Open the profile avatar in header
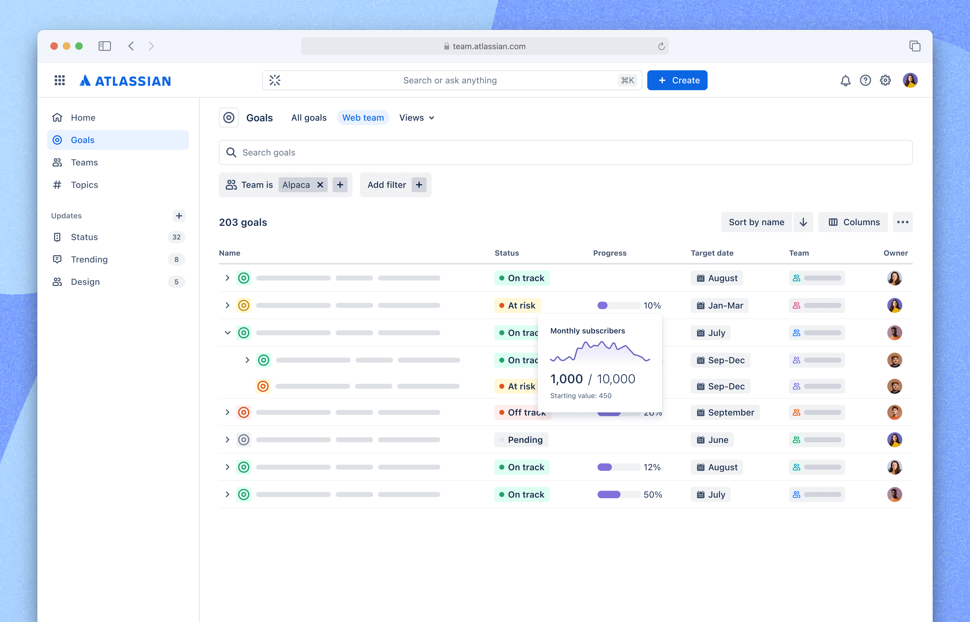The height and width of the screenshot is (622, 970). click(910, 80)
